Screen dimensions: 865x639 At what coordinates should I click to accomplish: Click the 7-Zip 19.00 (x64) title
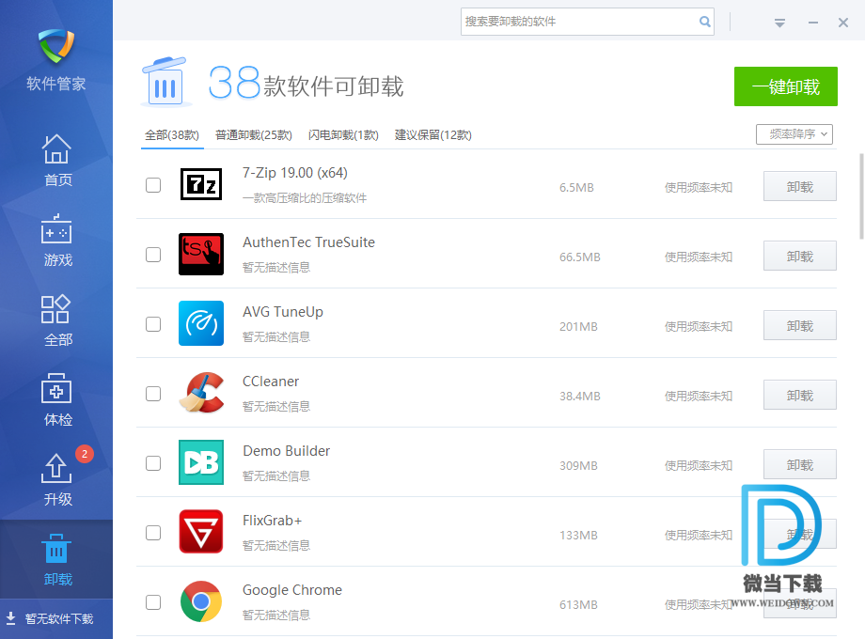(x=295, y=173)
